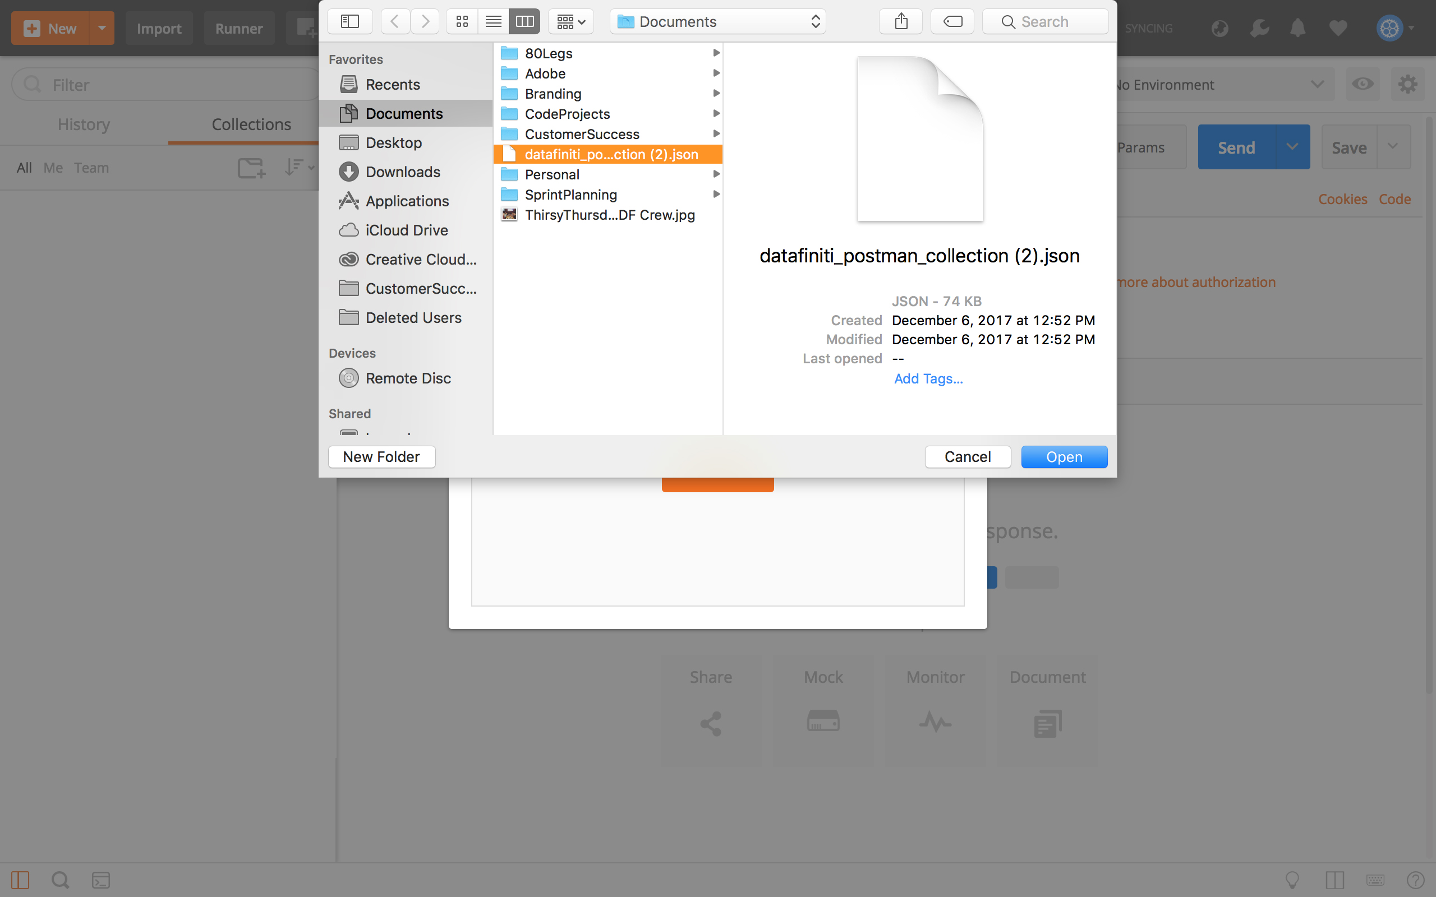Click the Collections tab in sidebar
Image resolution: width=1436 pixels, height=897 pixels.
[250, 123]
